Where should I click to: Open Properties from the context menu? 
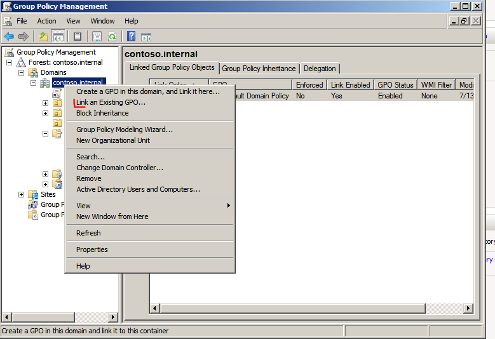pyautogui.click(x=150, y=249)
